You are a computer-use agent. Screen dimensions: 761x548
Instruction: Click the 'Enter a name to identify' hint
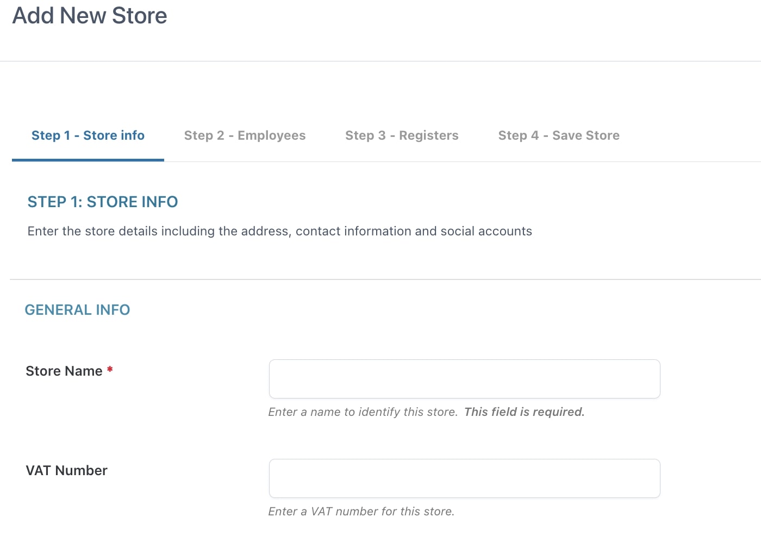[363, 412]
